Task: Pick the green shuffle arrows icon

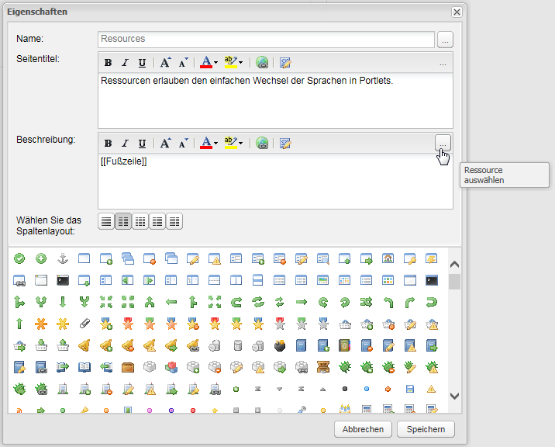Action: tap(367, 302)
